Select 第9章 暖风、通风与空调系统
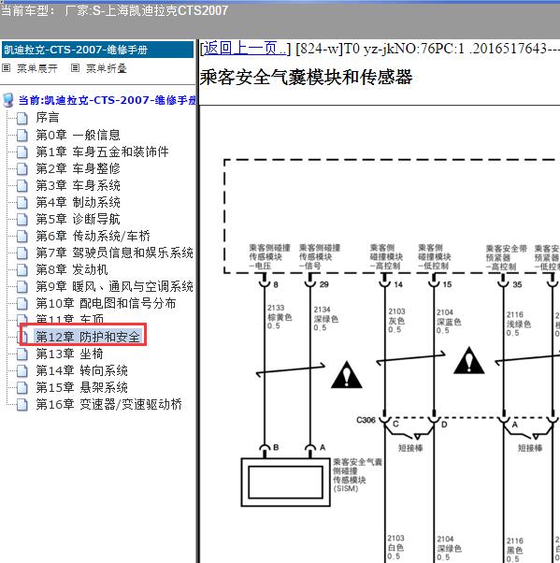Screen dimensions: 560x563 [x=114, y=286]
